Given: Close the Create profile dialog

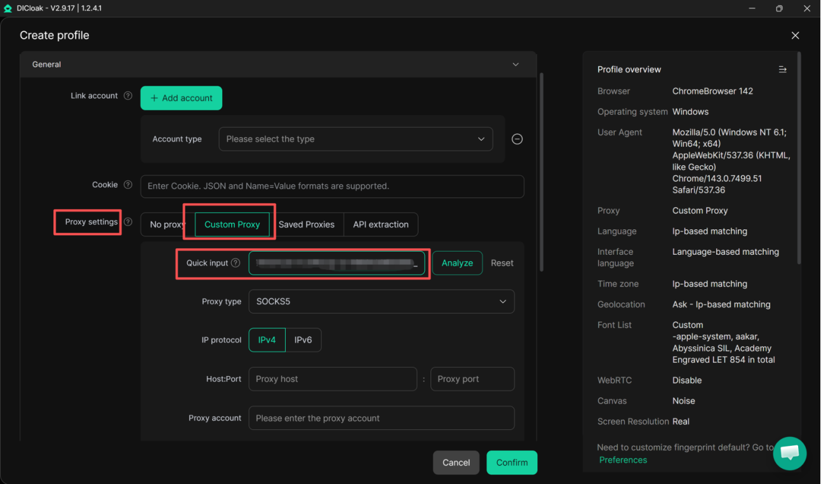Looking at the screenshot, I should (795, 36).
